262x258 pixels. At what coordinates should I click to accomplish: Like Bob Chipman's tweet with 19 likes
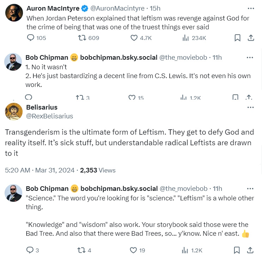click(133, 250)
